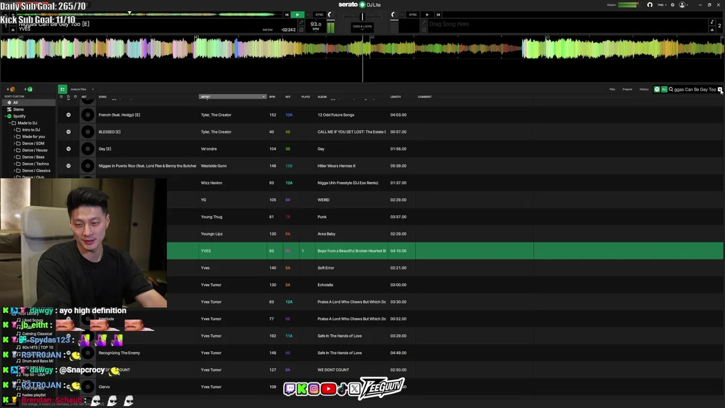Click album art of 'Recognizing The Enemy' track
The image size is (725, 408).
coord(87,353)
